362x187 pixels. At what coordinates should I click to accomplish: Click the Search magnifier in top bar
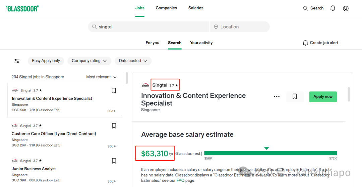pyautogui.click(x=305, y=8)
